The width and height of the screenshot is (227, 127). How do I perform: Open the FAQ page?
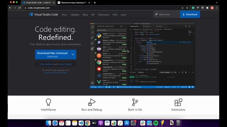[115, 15]
